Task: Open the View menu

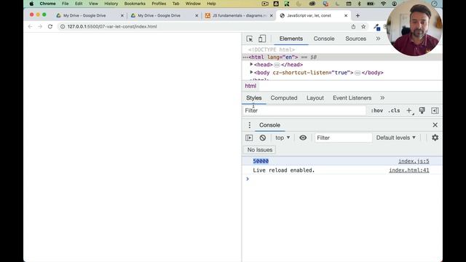Action: [93, 4]
